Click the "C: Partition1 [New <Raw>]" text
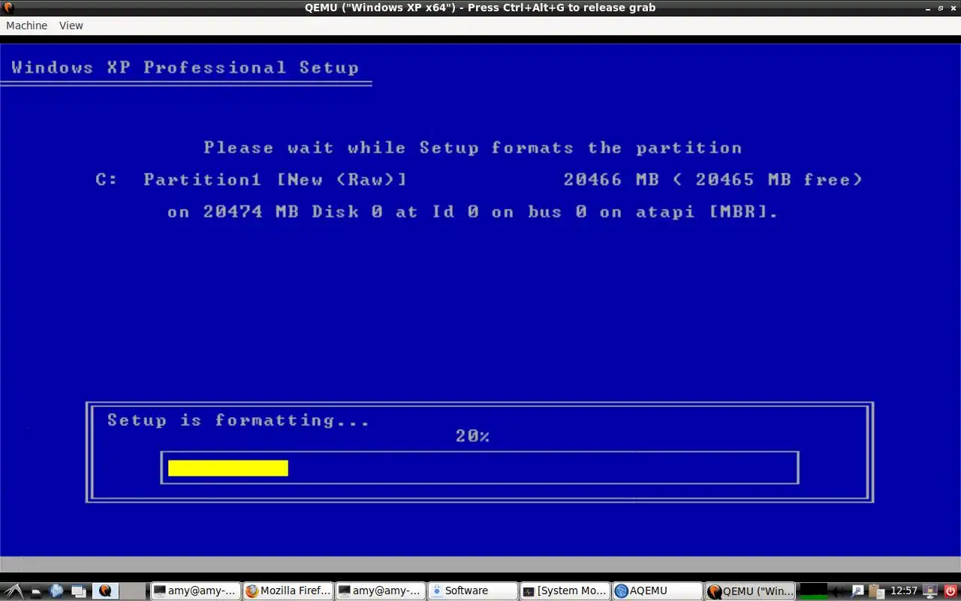This screenshot has width=961, height=601. coord(251,180)
